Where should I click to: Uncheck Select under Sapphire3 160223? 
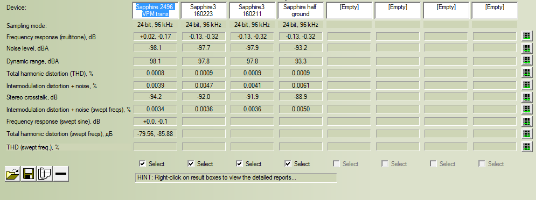coord(191,164)
